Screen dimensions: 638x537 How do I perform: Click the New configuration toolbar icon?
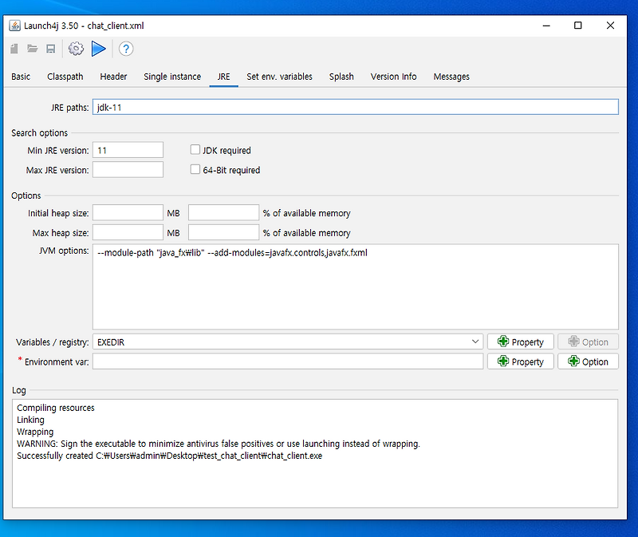click(14, 49)
